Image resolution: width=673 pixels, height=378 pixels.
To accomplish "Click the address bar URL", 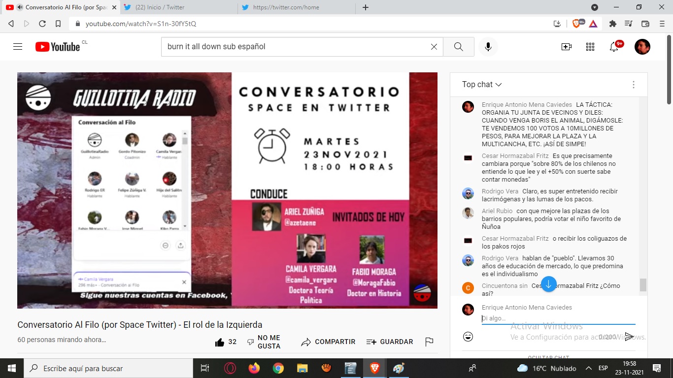I will tap(140, 24).
